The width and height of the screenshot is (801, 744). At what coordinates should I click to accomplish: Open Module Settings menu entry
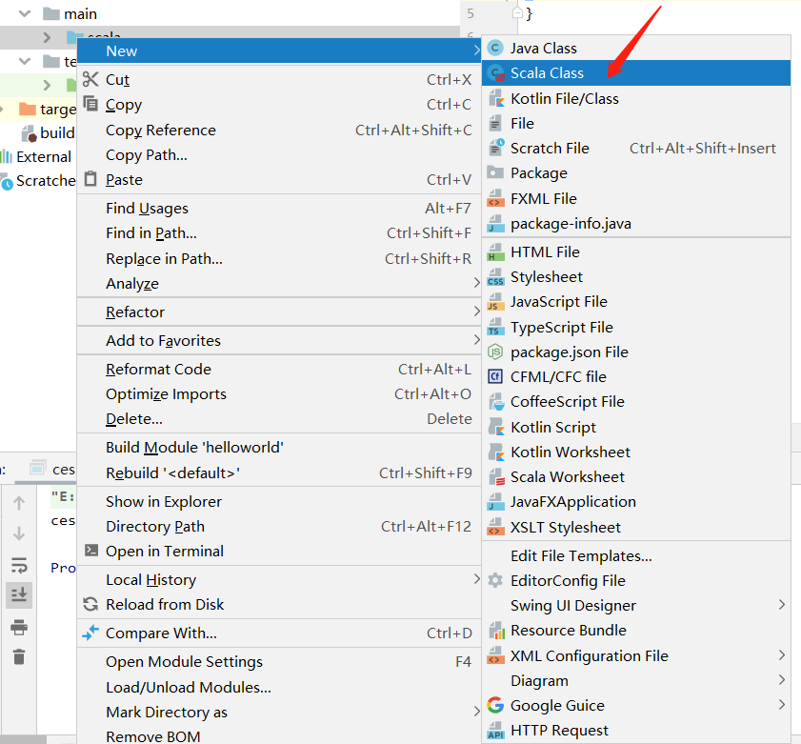click(279, 661)
